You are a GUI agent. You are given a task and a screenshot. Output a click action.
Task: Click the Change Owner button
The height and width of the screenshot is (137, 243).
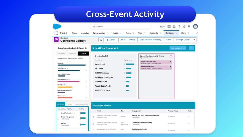coord(183,40)
